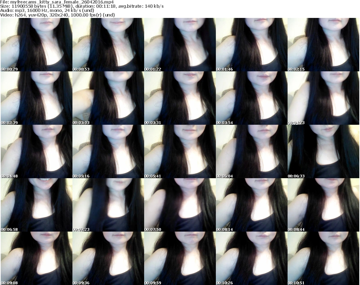Open the frame at 00:09:08
This screenshot has height=285, width=360.
[37, 258]
